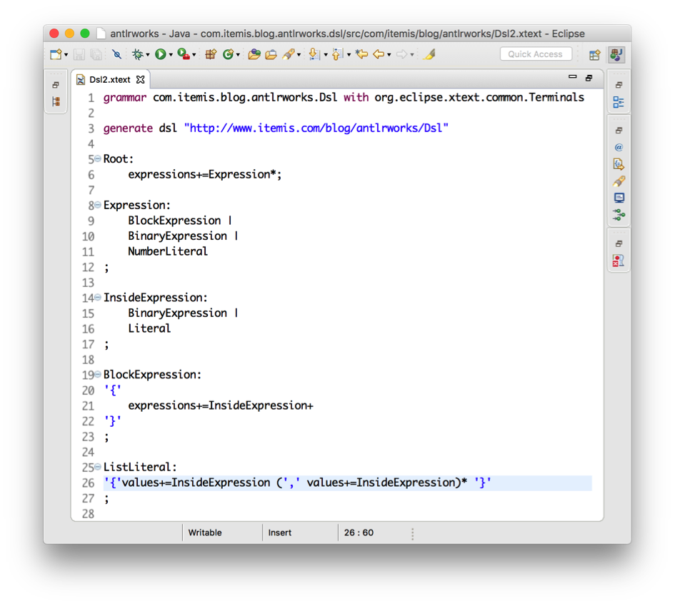Close the Dsl2.xtext tab
Viewport: 675px width, 606px height.
point(140,79)
